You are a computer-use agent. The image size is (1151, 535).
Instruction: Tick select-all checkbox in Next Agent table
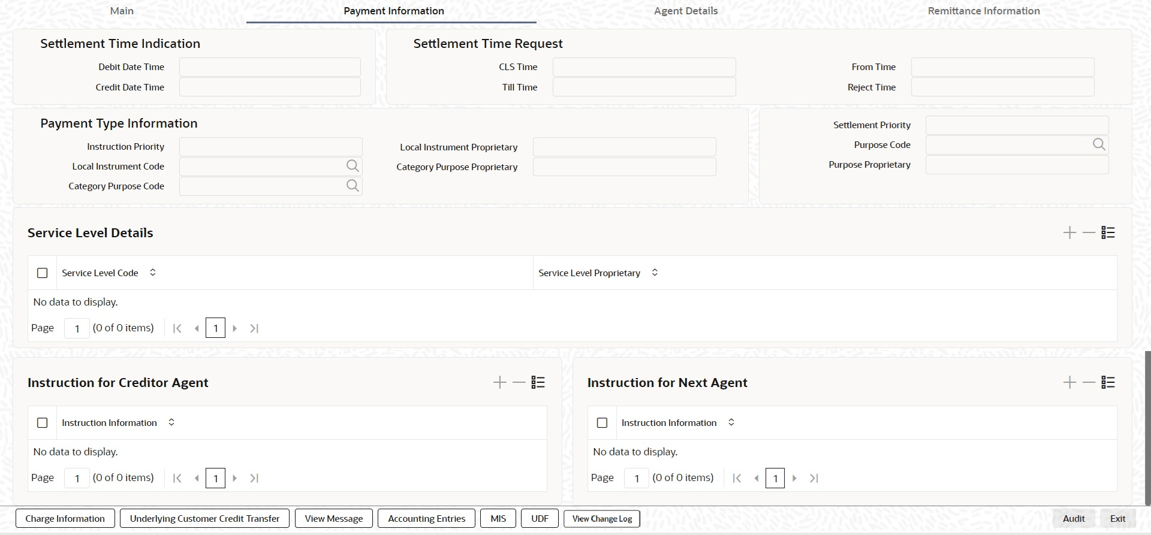tap(602, 423)
